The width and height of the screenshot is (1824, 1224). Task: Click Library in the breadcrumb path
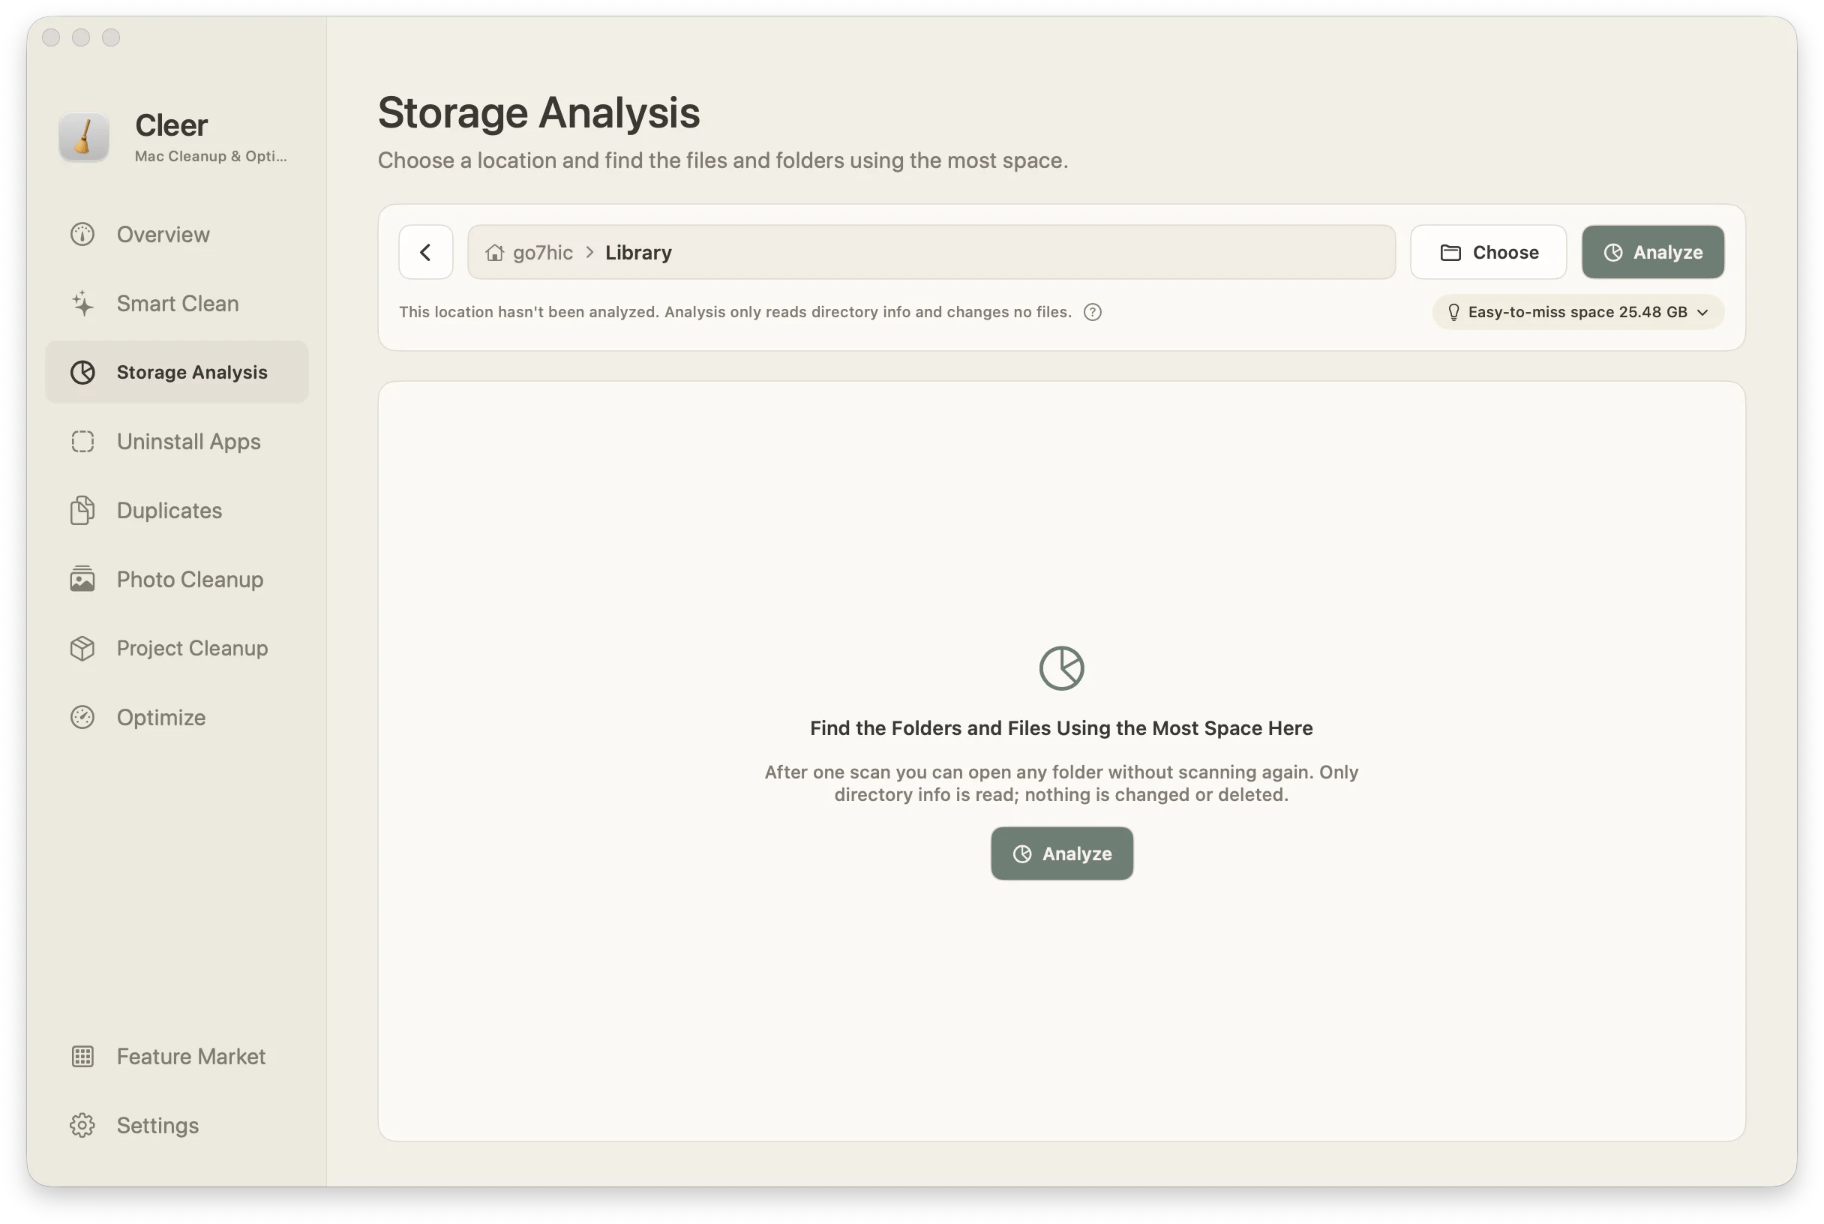tap(638, 253)
